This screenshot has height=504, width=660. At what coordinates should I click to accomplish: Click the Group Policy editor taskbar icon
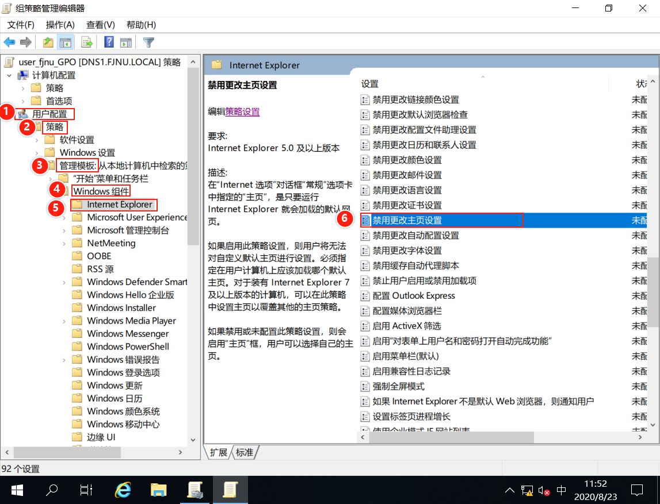(230, 490)
